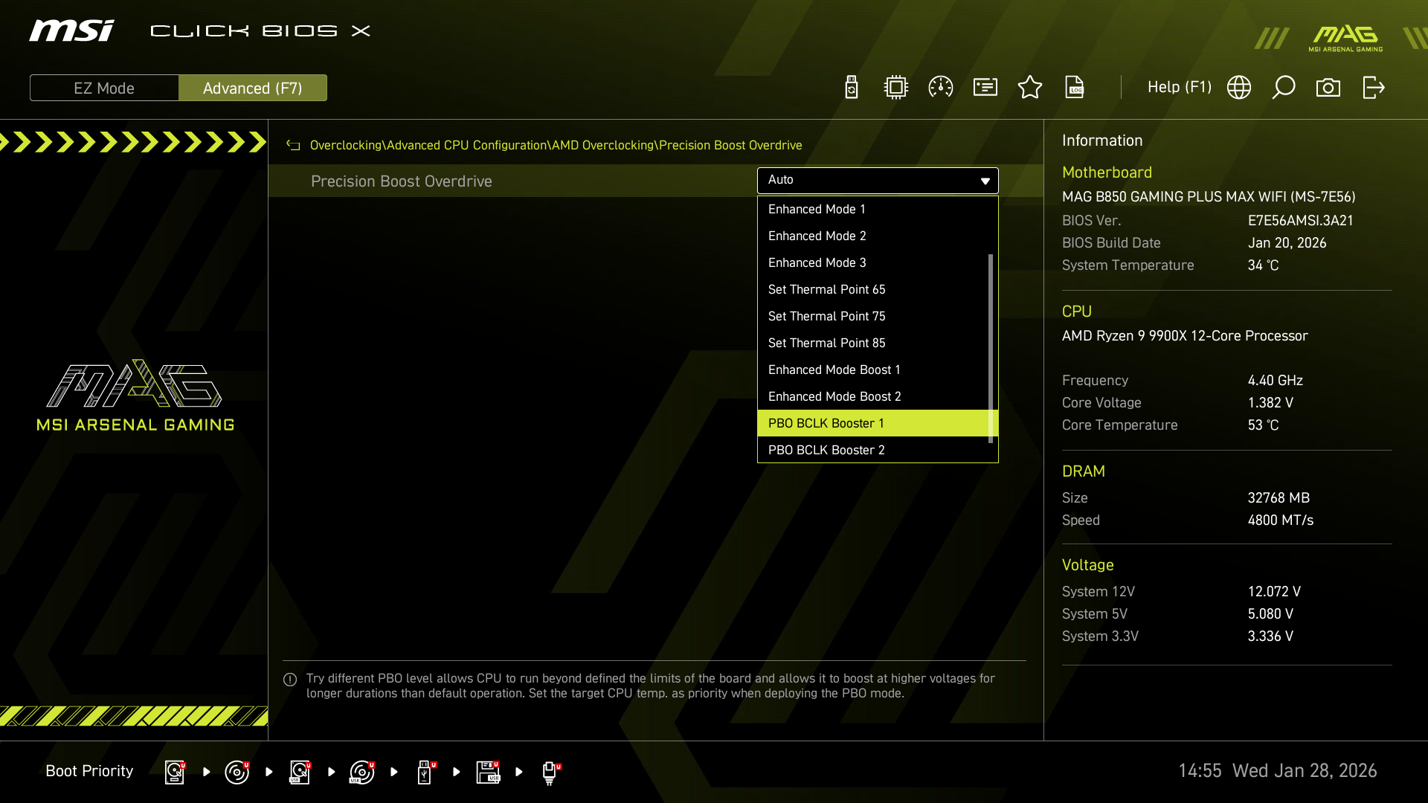Click the exit door arrow icon
1428x803 pixels.
[1373, 88]
